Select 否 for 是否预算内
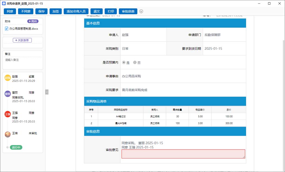Image resolution: width=285 pixels, height=172 pixels. click(x=135, y=62)
